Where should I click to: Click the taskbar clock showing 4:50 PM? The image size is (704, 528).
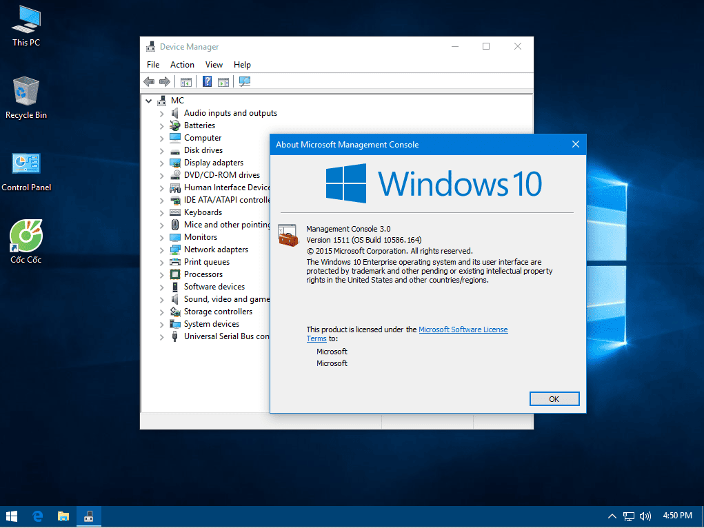(x=677, y=516)
